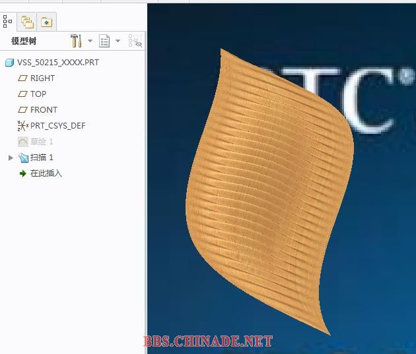
Task: Toggle the tree filter visibility icon
Action: pos(135,41)
